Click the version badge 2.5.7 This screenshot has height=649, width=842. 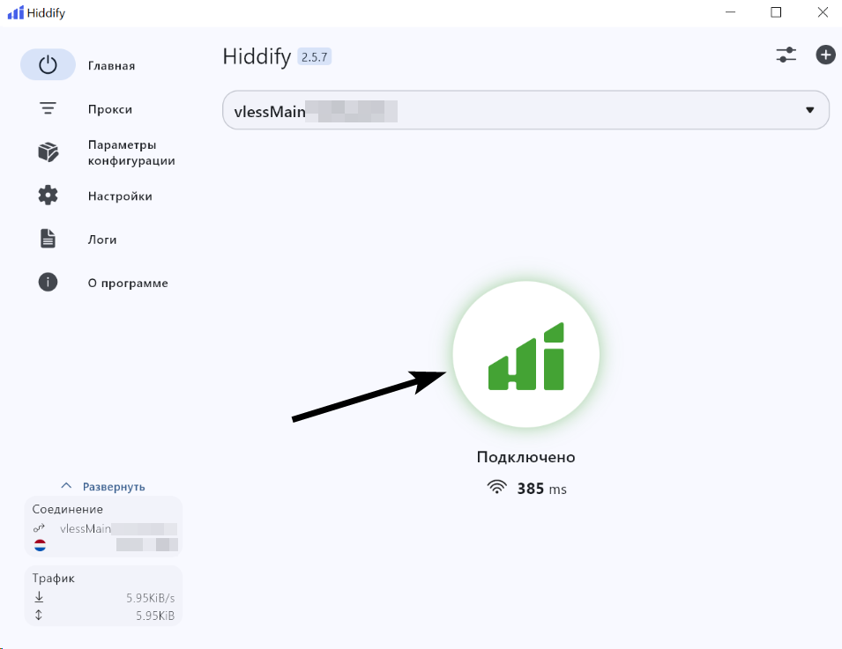tap(314, 57)
